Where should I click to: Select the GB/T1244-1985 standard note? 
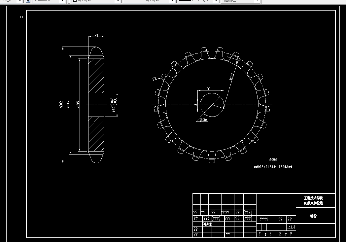[x=273, y=167]
